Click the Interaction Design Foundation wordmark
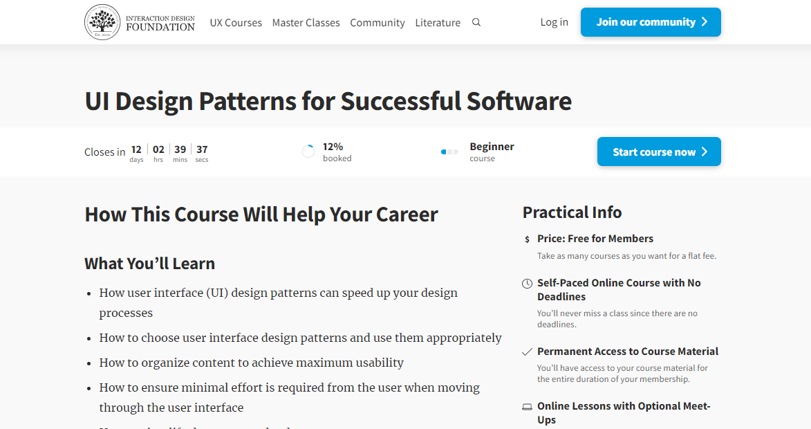Image resolution: width=811 pixels, height=429 pixels. (x=160, y=24)
